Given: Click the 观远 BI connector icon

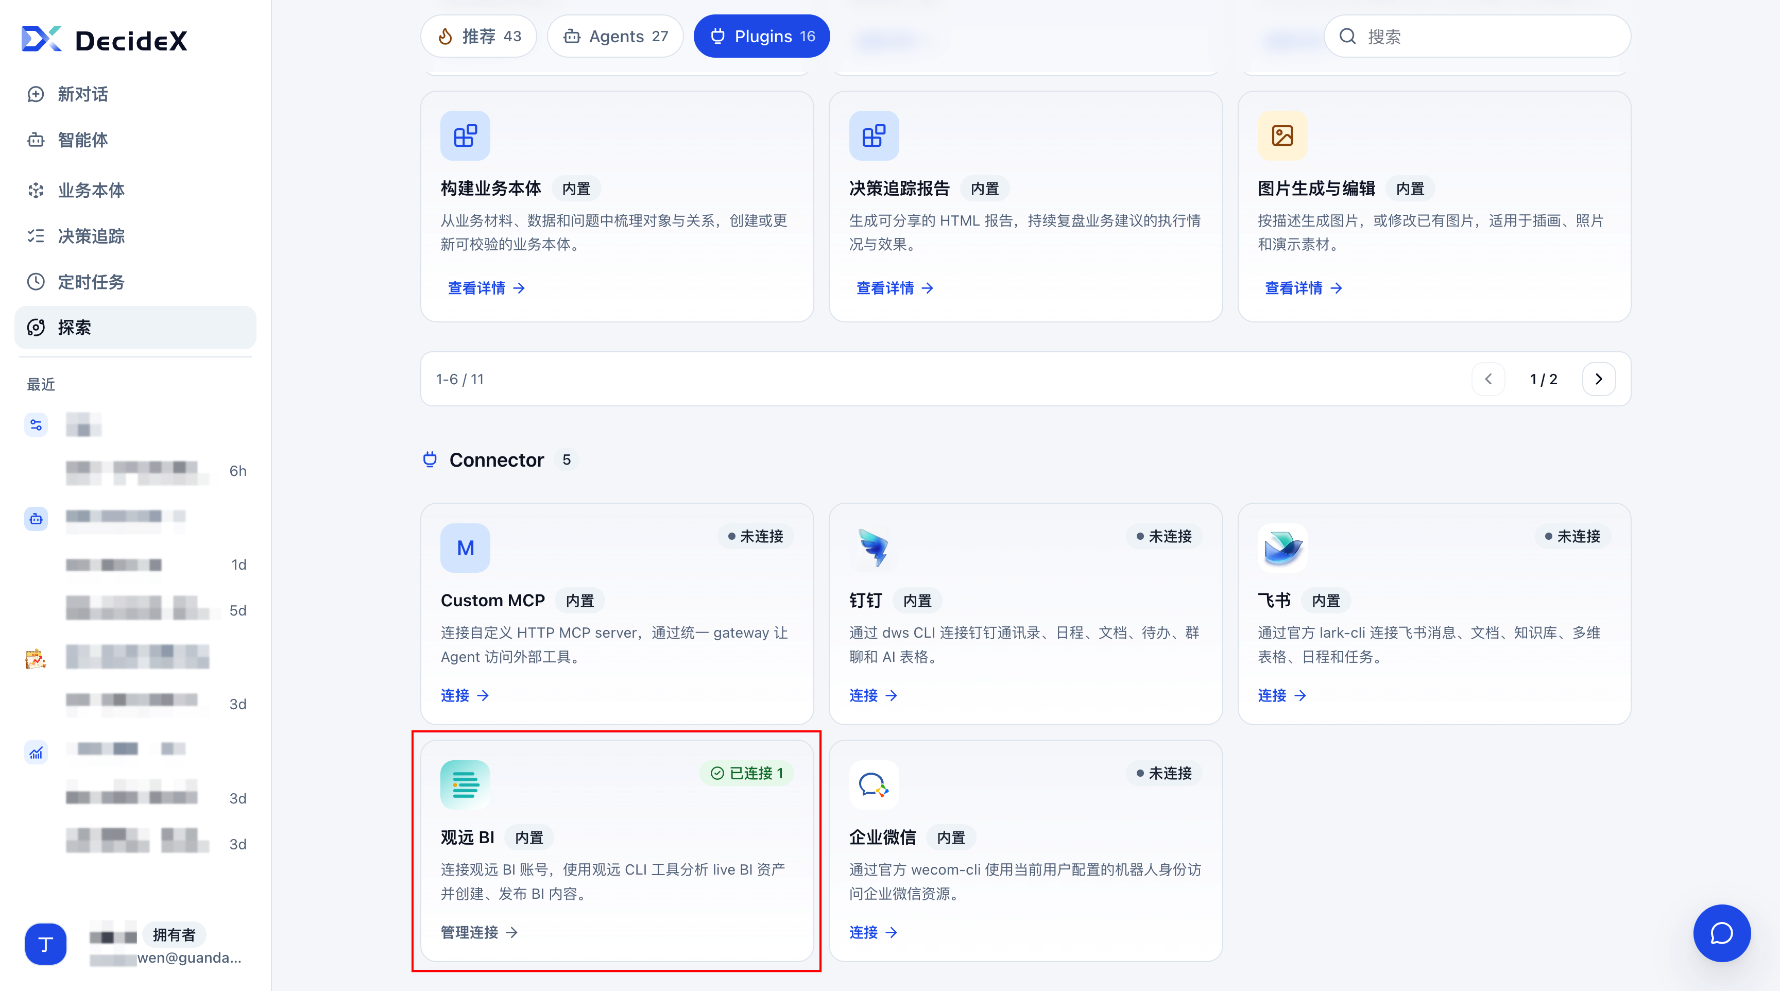Looking at the screenshot, I should [x=465, y=785].
